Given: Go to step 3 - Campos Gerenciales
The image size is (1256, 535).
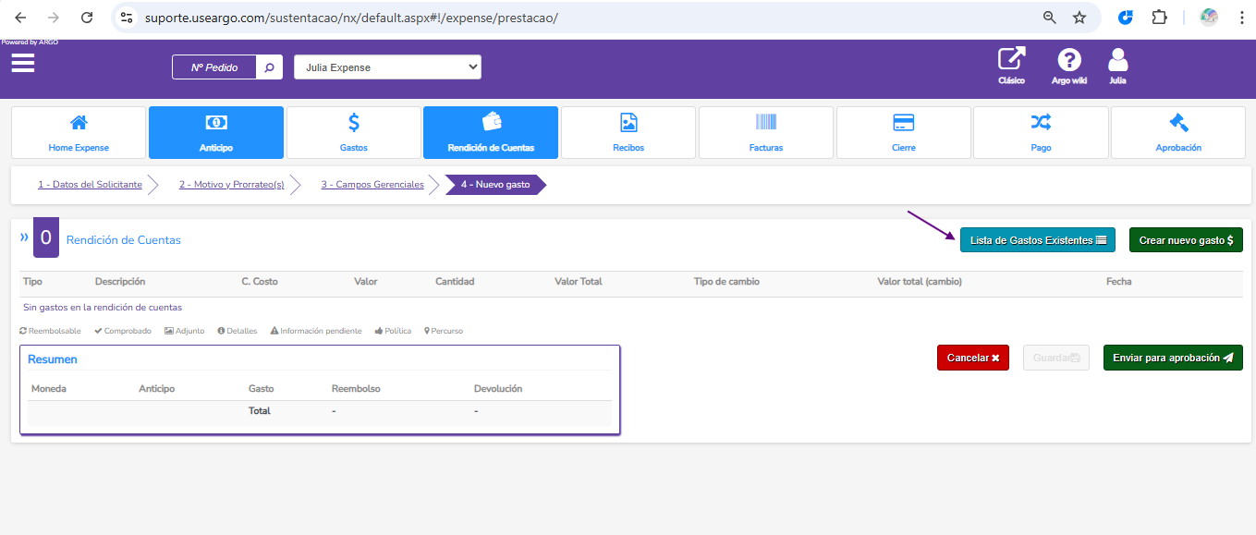Looking at the screenshot, I should point(372,185).
